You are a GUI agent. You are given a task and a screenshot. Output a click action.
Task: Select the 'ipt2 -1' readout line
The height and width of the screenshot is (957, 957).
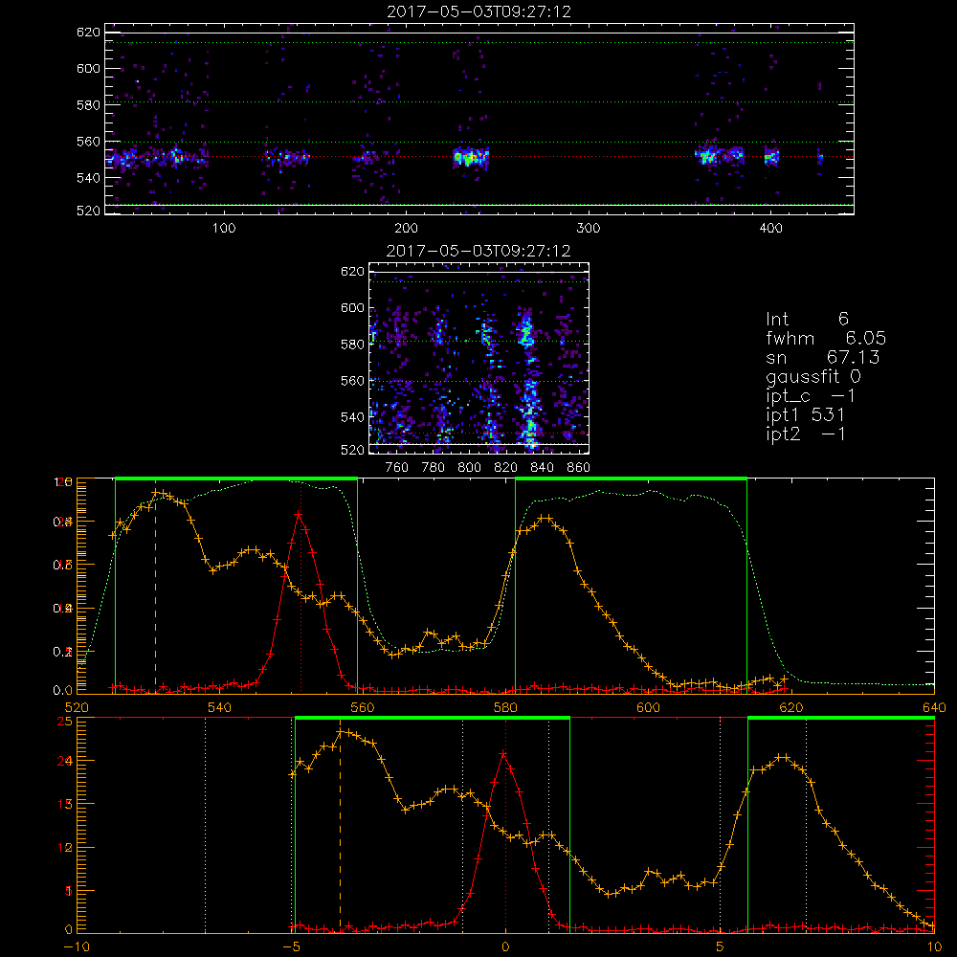(x=806, y=434)
